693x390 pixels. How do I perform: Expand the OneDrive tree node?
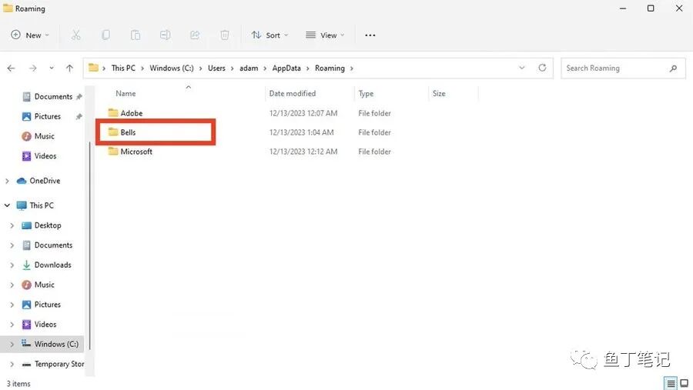pyautogui.click(x=7, y=181)
